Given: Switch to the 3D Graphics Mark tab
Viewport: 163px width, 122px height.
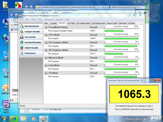Looking at the screenshot, I should 98,23.
